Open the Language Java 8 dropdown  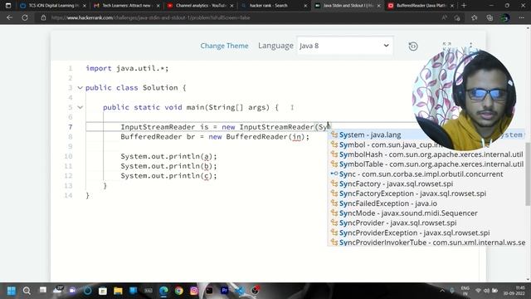point(345,46)
